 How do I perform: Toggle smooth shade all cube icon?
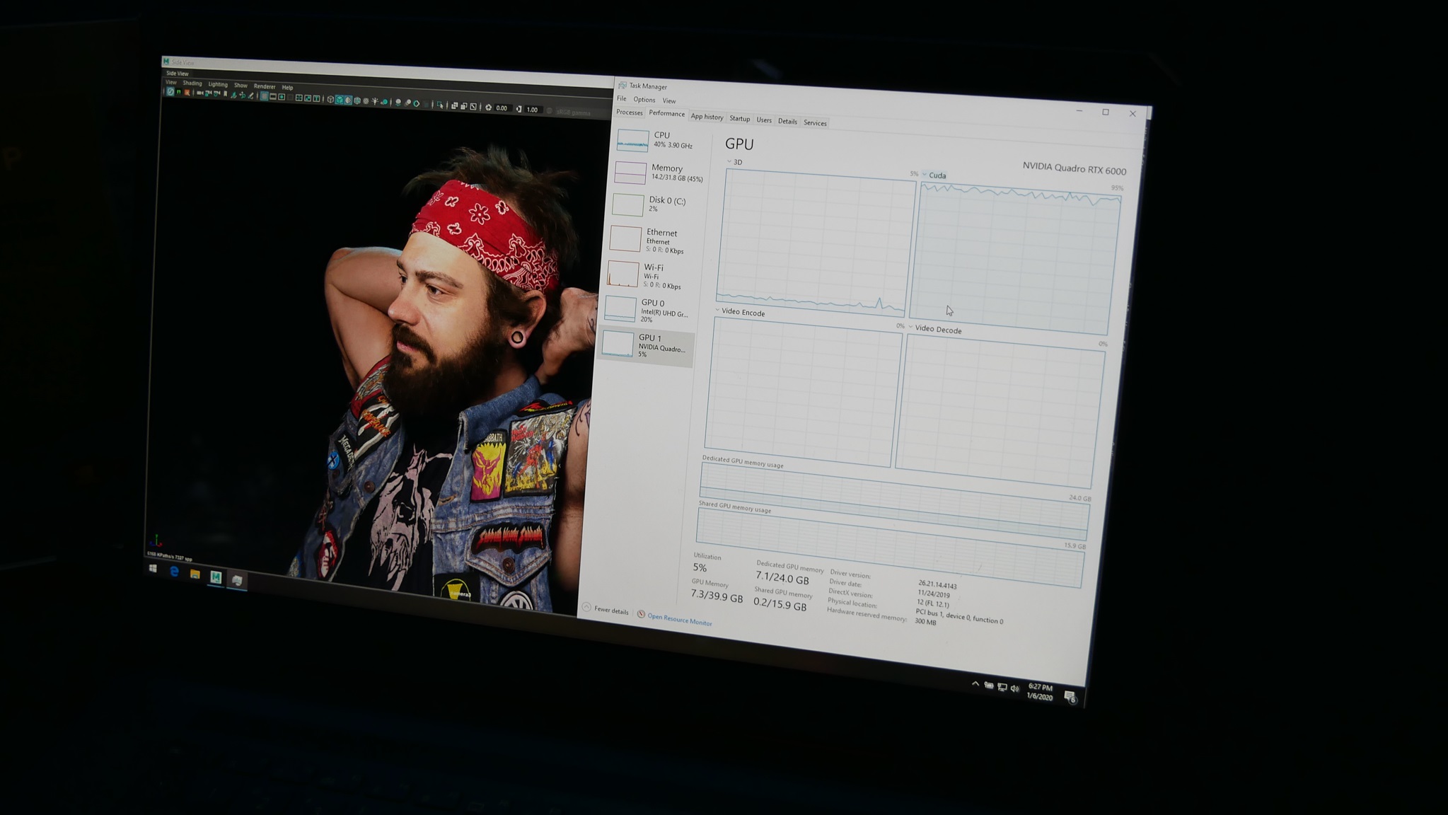click(x=340, y=100)
